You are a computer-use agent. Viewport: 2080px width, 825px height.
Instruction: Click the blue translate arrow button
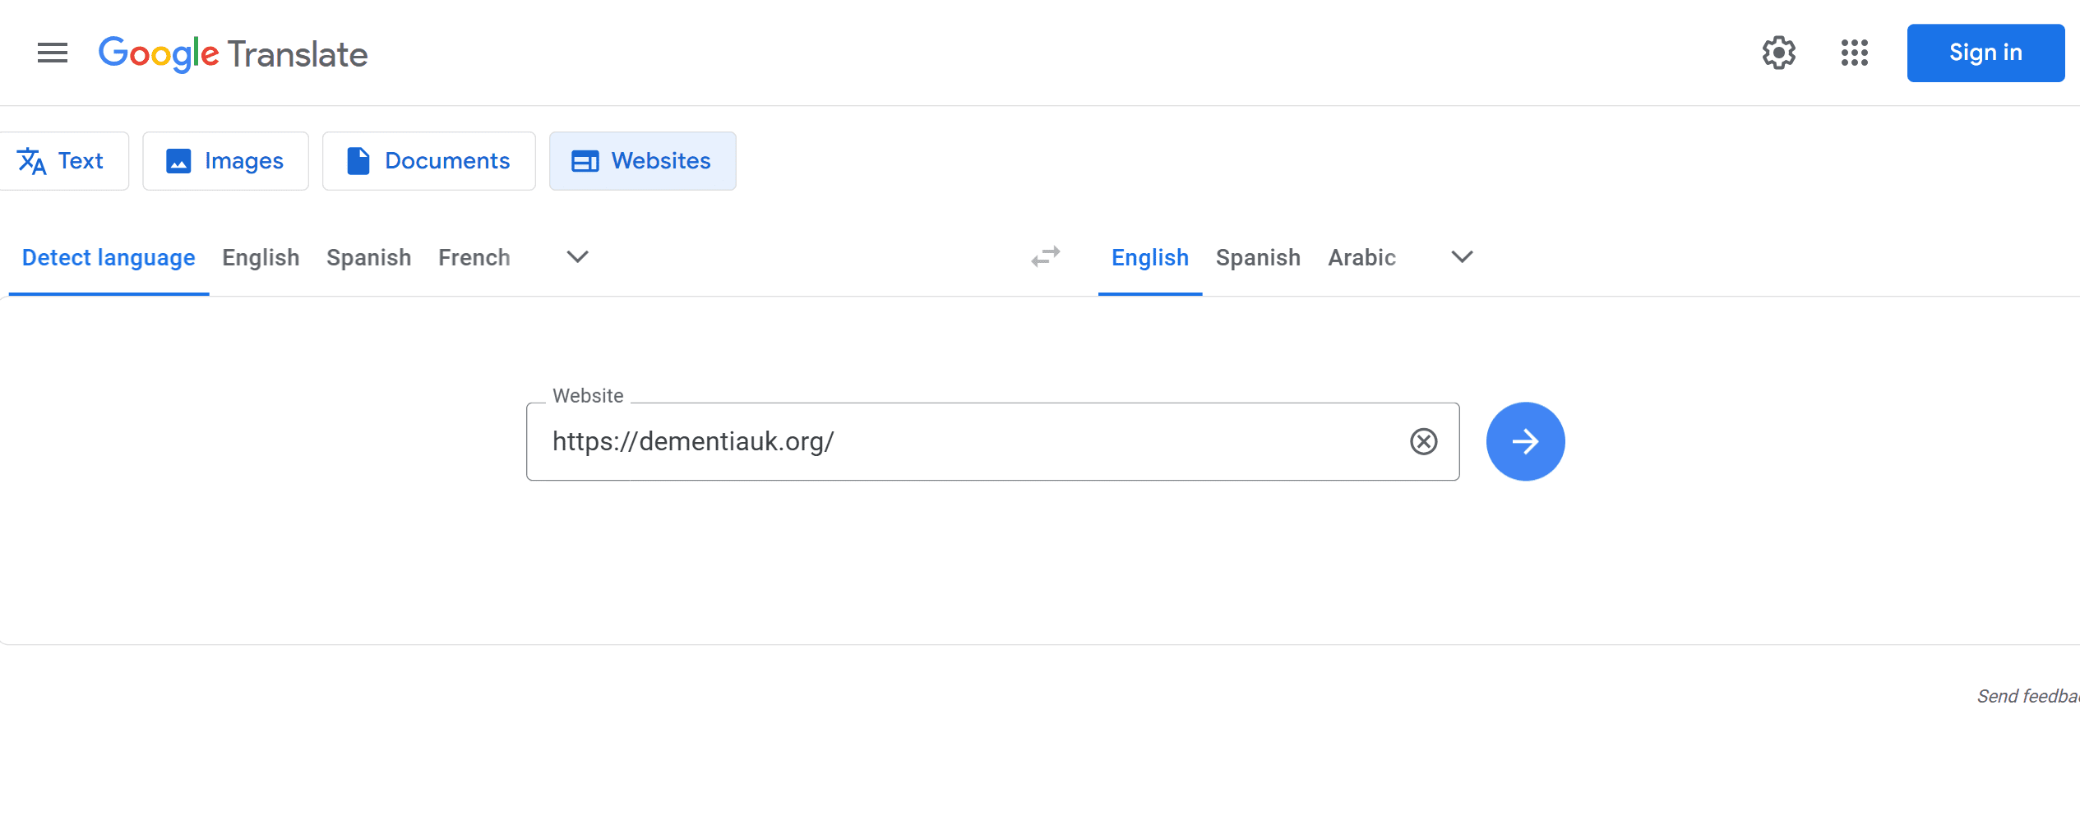[1525, 442]
